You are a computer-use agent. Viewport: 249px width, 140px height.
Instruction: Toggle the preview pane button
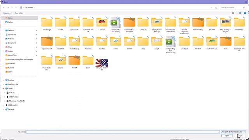(240, 13)
